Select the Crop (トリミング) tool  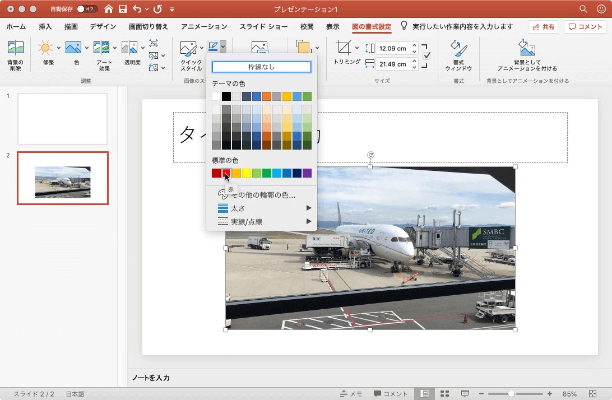(344, 48)
